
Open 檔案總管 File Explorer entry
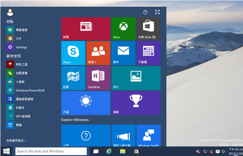[x=21, y=30]
